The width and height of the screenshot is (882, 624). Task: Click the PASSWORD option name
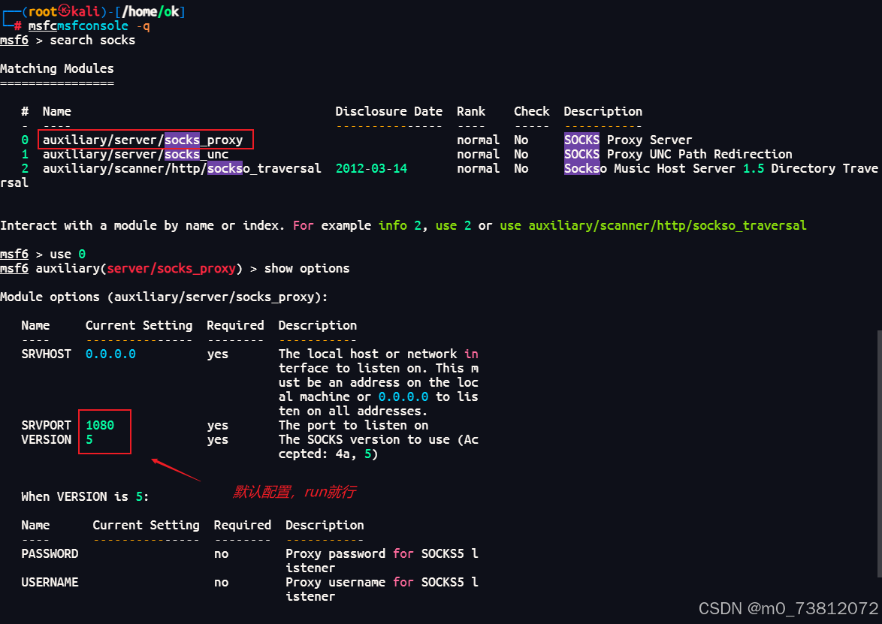50,553
